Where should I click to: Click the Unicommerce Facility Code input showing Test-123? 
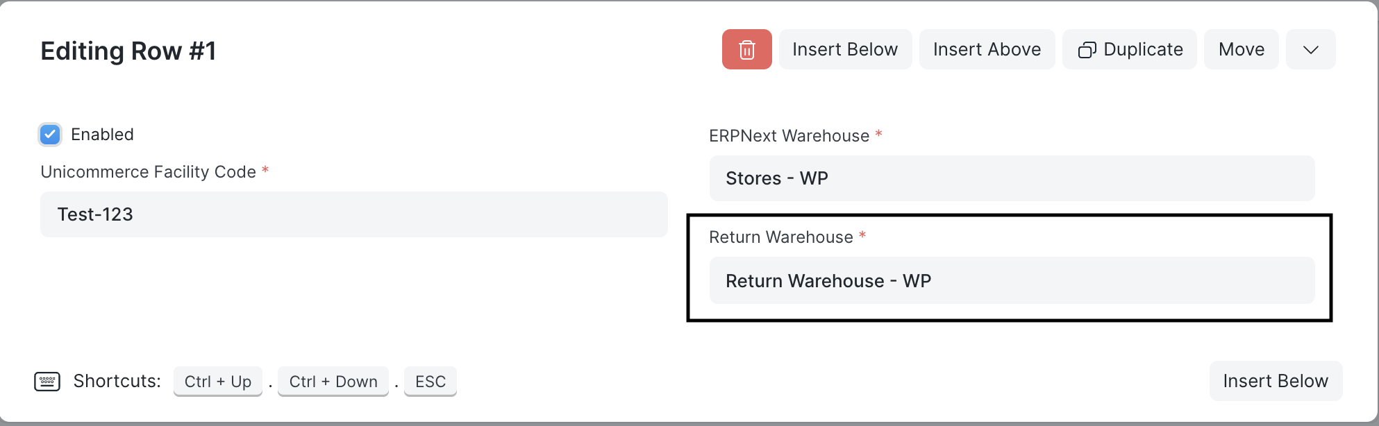pyautogui.click(x=353, y=214)
